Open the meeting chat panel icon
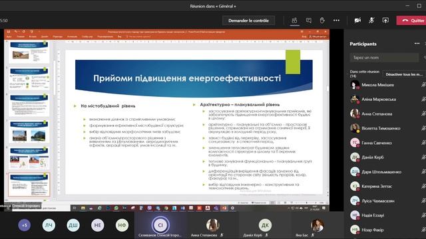 [308, 21]
